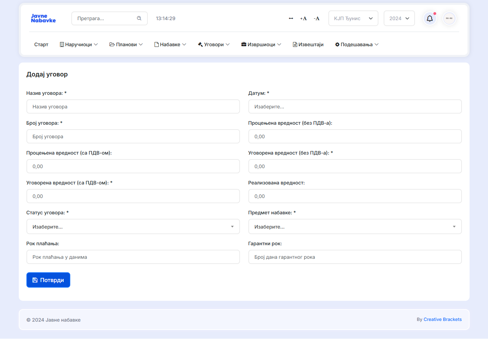
Task: Open the Наручиоци menu
Action: pyautogui.click(x=79, y=44)
